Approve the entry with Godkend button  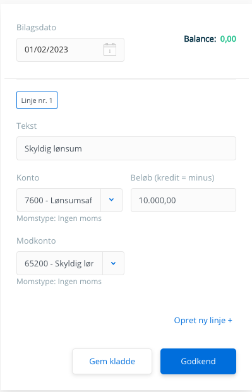(198, 361)
